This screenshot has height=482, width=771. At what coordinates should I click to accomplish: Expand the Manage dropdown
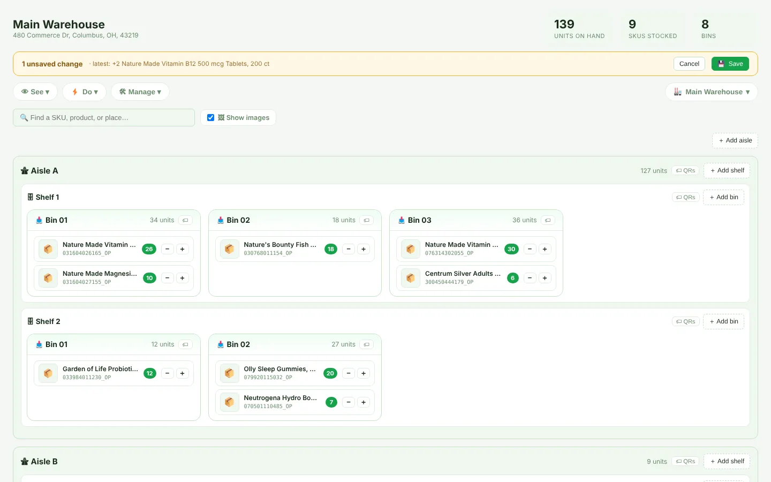140,92
